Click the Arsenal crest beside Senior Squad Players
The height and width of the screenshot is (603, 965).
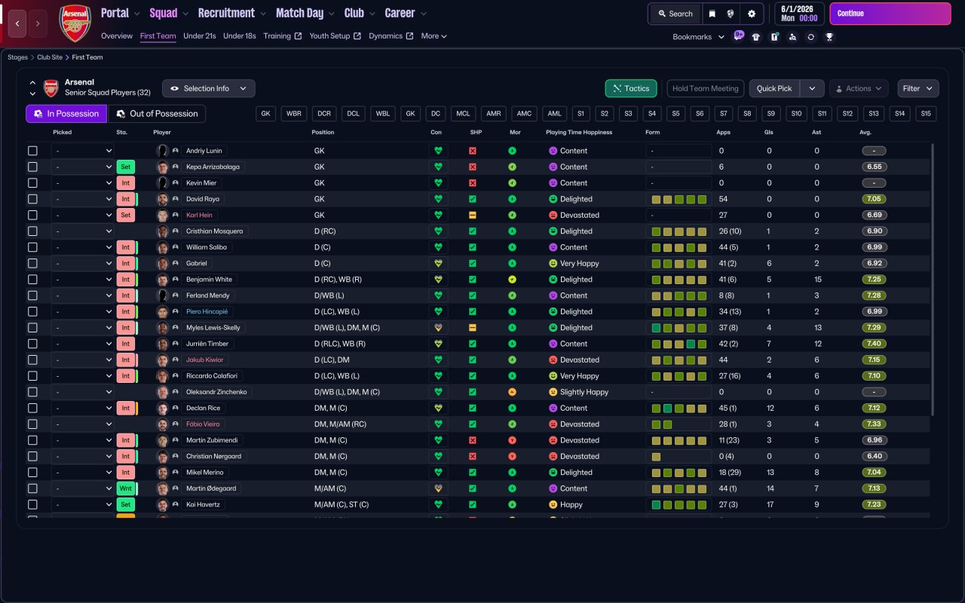(51, 88)
